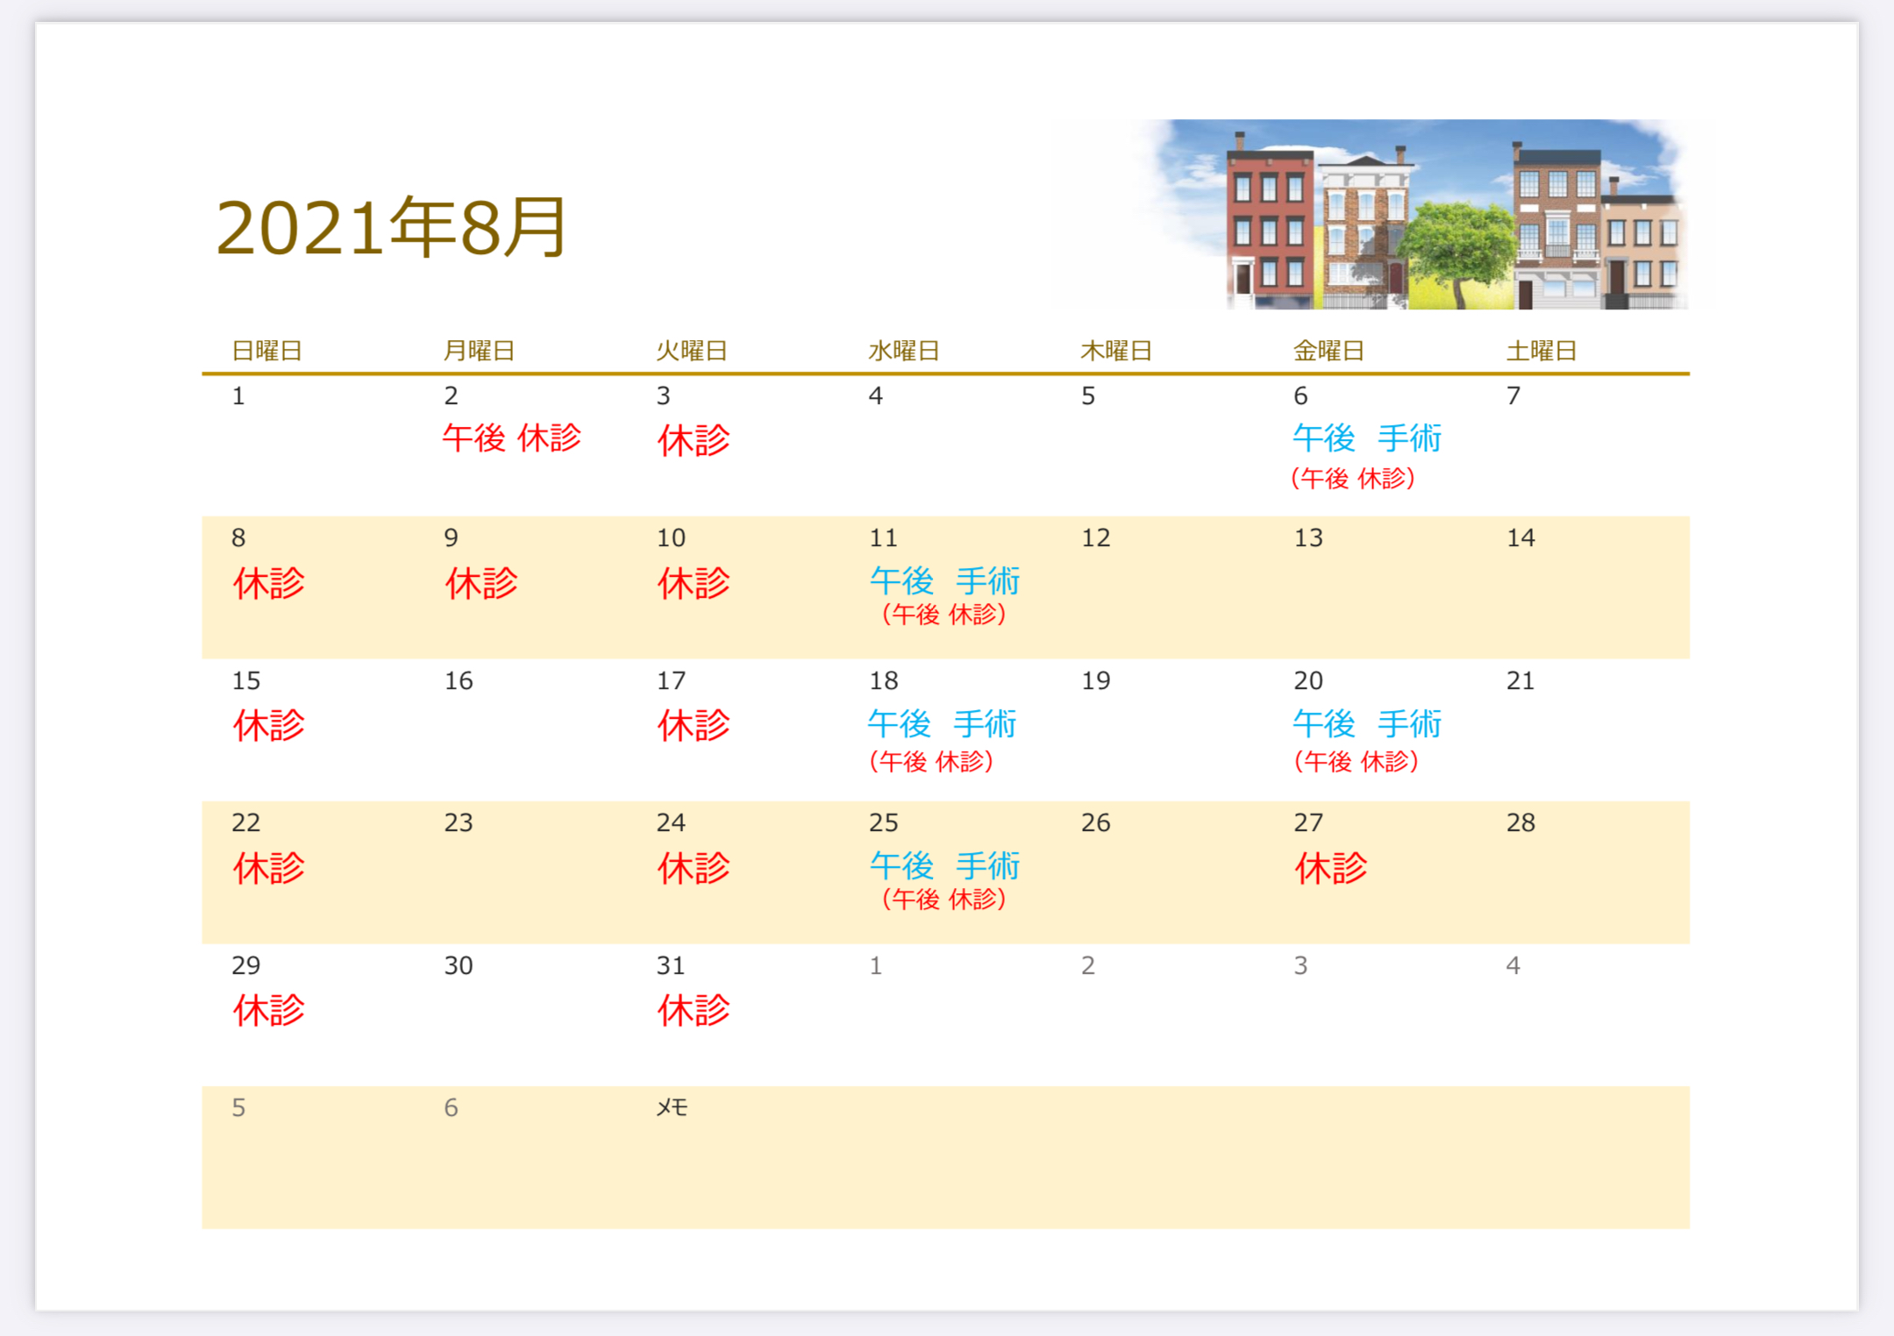The image size is (1894, 1336).
Task: Click 午後 手術 under August 11
Action: 945,580
